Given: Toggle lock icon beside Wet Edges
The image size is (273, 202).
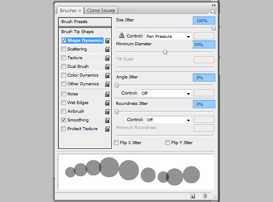Looking at the screenshot, I should click(107, 103).
